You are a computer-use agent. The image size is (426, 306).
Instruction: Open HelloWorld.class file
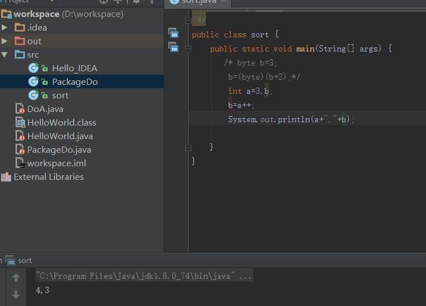click(x=62, y=123)
